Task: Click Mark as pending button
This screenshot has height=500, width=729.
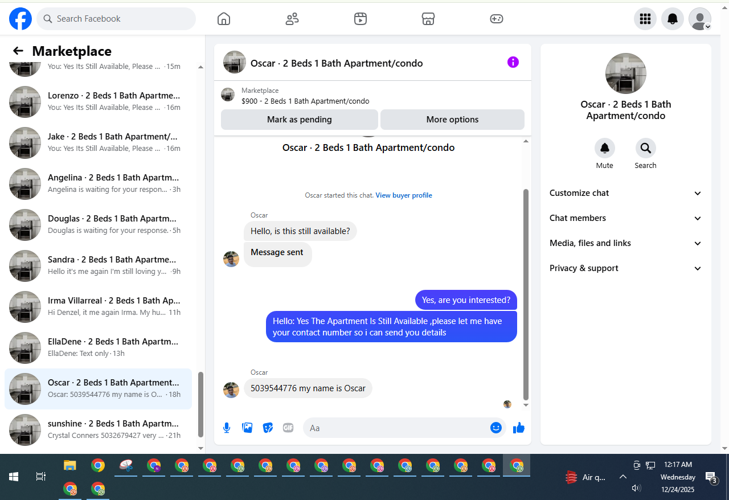Action: pyautogui.click(x=300, y=120)
